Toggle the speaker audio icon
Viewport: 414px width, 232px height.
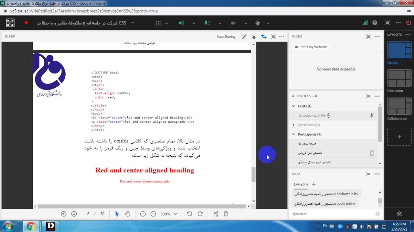(x=181, y=23)
